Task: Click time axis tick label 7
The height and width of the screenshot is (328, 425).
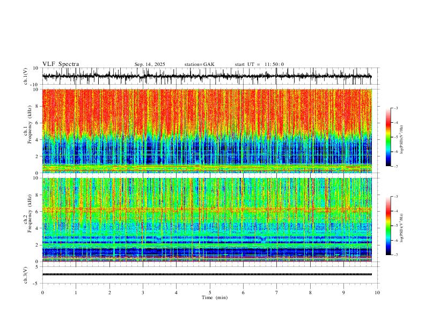Action: click(277, 293)
